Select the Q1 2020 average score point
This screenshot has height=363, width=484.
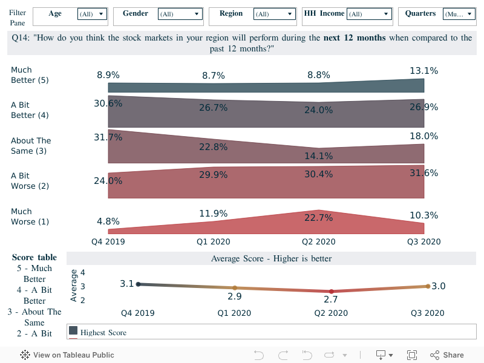[x=235, y=288]
